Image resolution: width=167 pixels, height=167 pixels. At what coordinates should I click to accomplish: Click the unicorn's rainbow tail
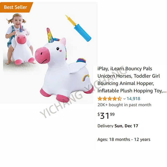[x=81, y=60]
